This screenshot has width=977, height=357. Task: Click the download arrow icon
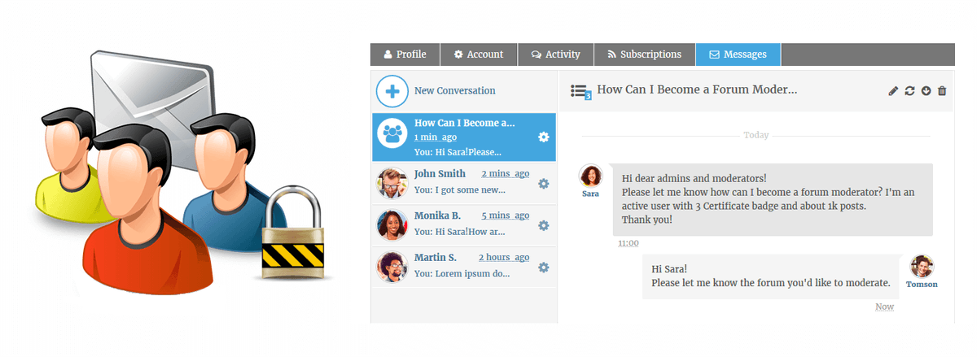[x=926, y=91]
